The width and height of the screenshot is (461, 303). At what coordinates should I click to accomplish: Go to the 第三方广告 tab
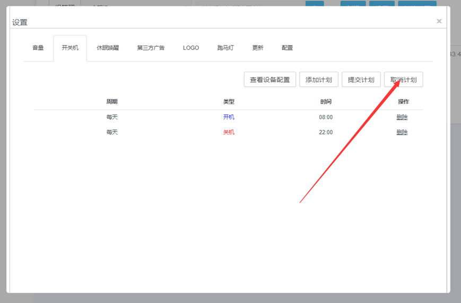point(151,48)
